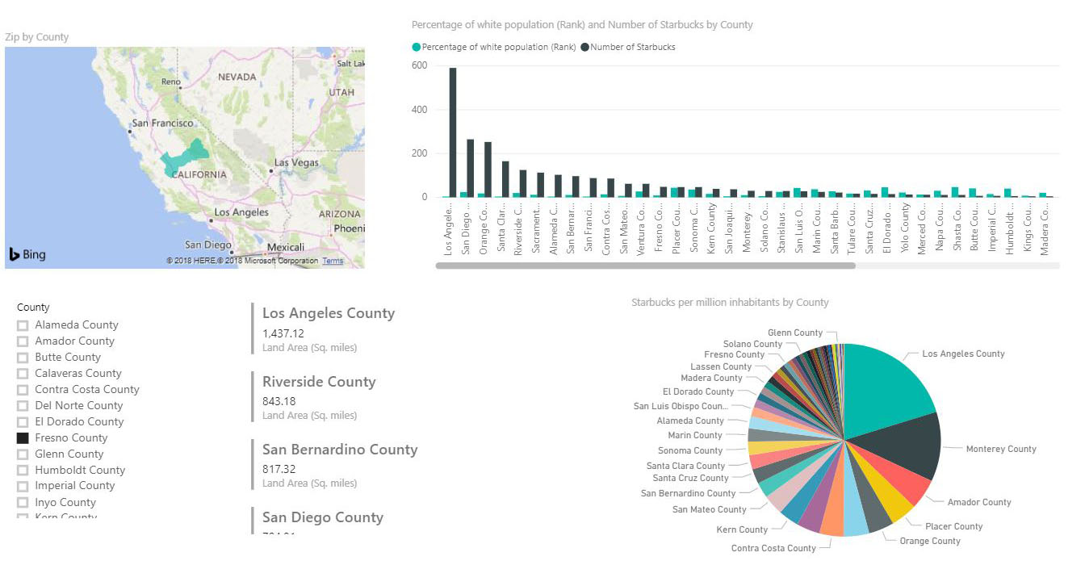This screenshot has height=565, width=1085.
Task: Check the Humboldt County checkbox
Action: point(23,471)
